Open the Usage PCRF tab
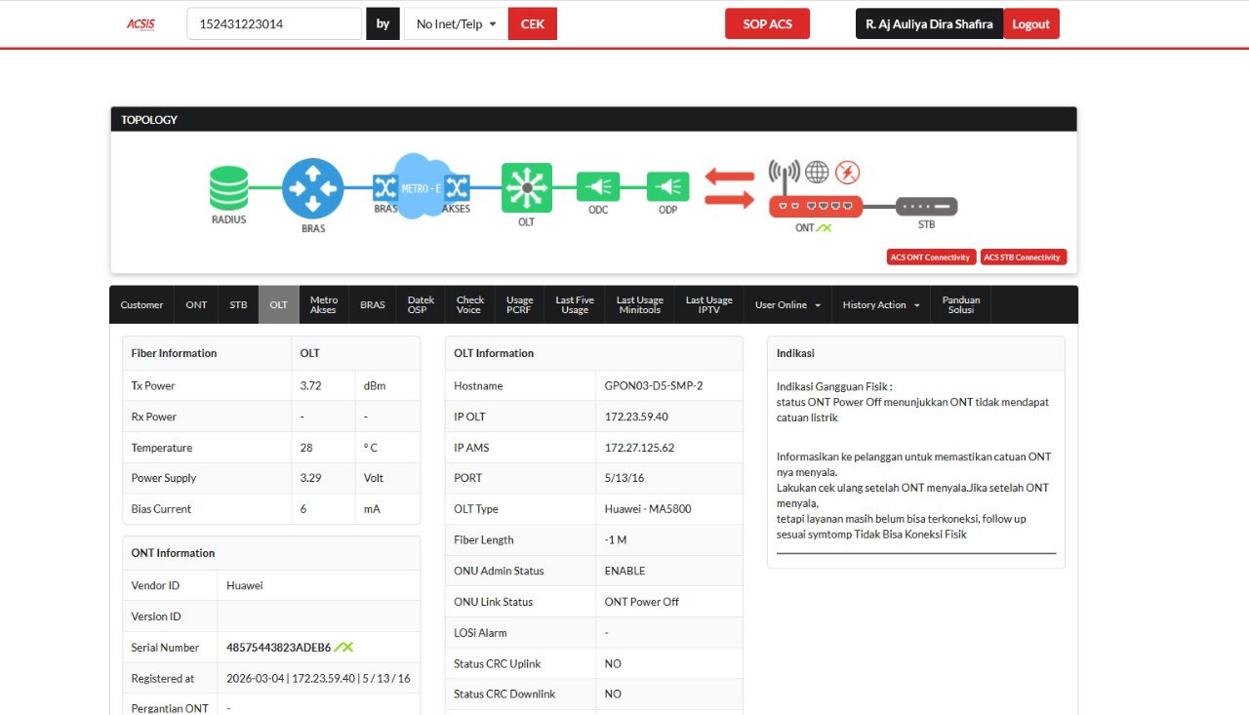 [x=520, y=304]
